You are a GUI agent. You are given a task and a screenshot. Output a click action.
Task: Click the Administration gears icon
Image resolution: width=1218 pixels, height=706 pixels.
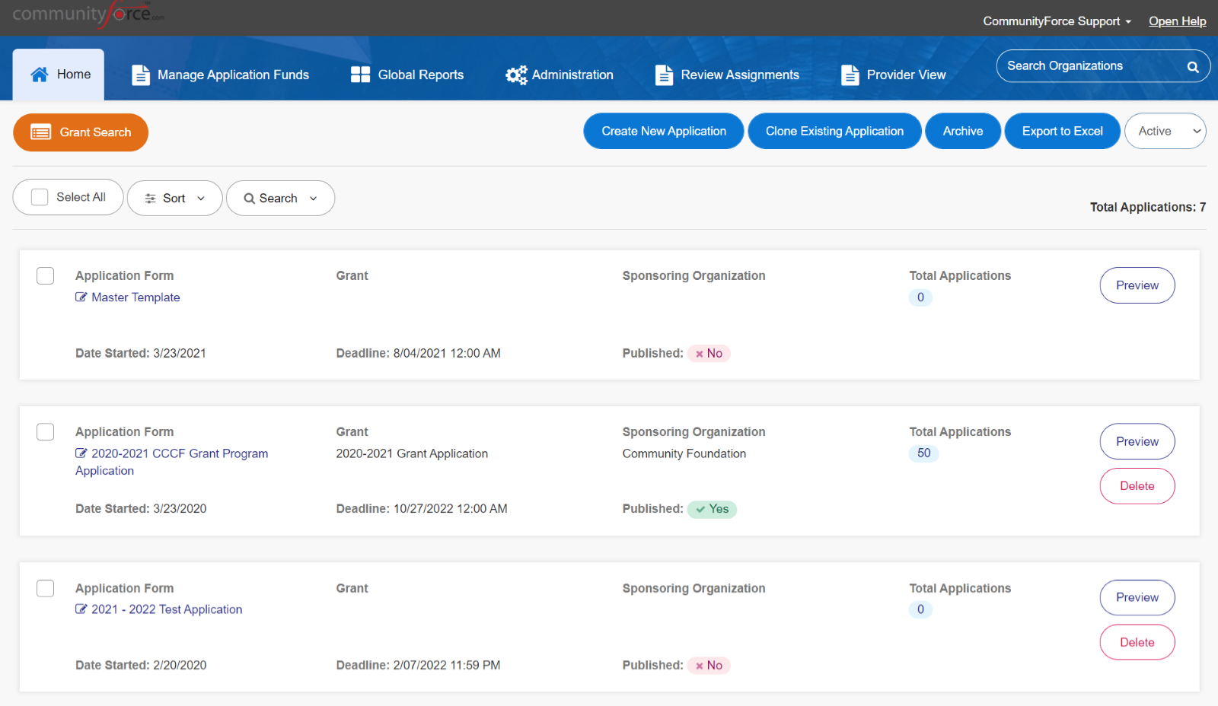click(x=516, y=75)
